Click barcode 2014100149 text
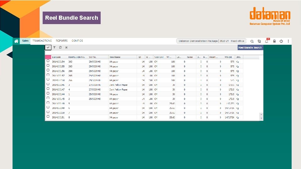This screenshot has height=169, width=301. click(58, 108)
